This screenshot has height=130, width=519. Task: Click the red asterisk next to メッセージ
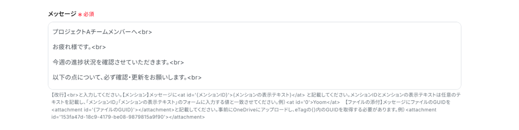tap(80, 15)
